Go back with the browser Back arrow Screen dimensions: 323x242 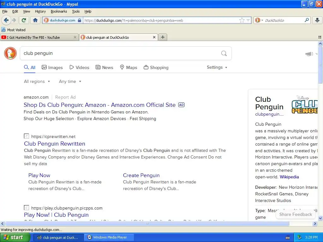(6, 20)
